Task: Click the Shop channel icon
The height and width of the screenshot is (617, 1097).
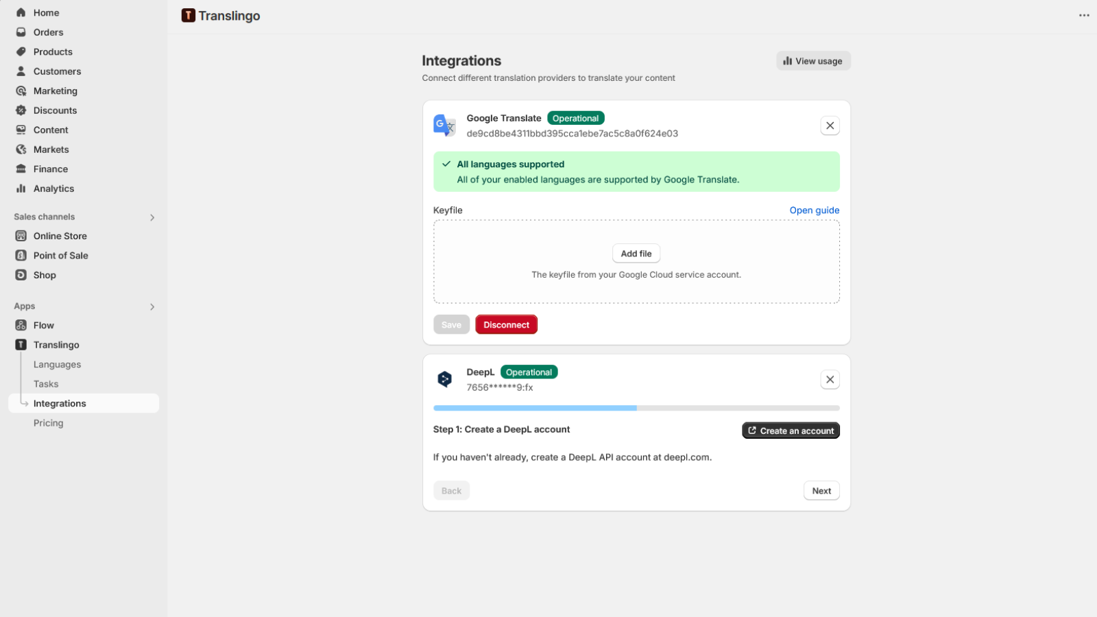Action: (x=21, y=275)
